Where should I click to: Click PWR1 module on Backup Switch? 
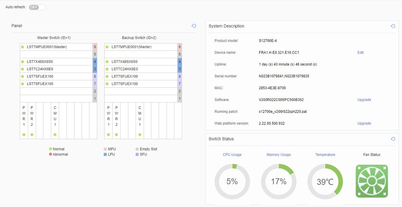(109, 120)
